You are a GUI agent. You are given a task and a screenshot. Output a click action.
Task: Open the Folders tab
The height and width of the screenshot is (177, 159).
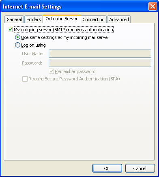point(34,19)
